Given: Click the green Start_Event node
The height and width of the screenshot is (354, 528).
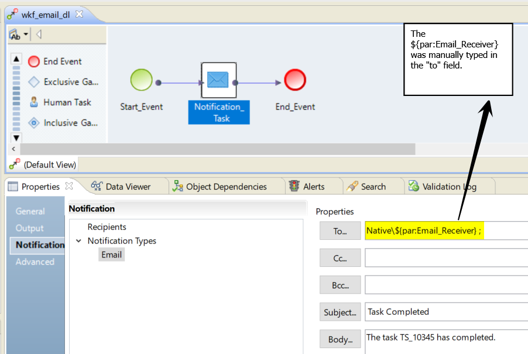Looking at the screenshot, I should 142,80.
